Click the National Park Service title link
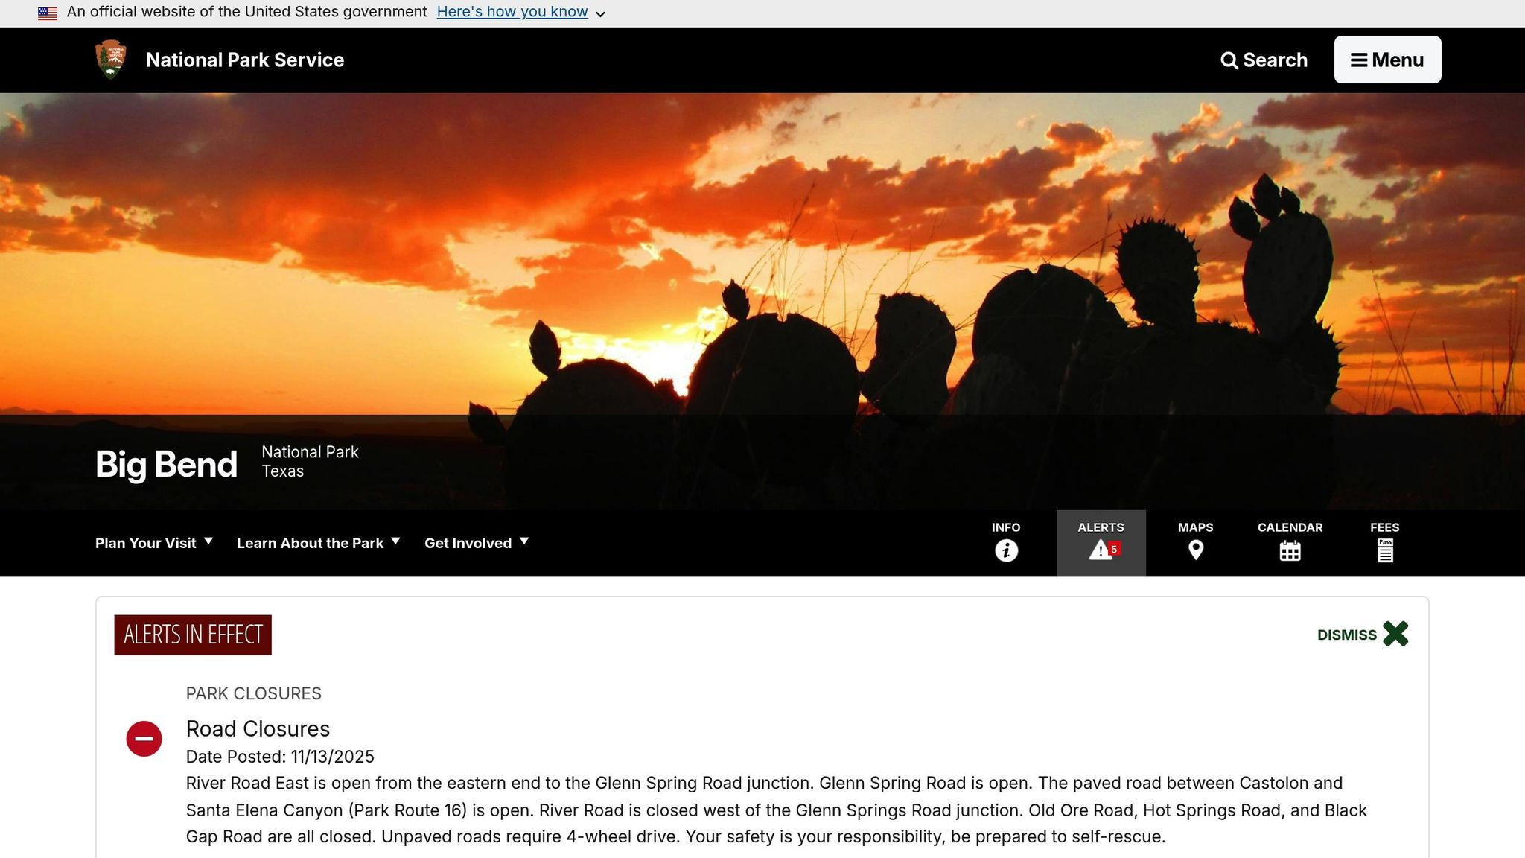 pos(245,60)
